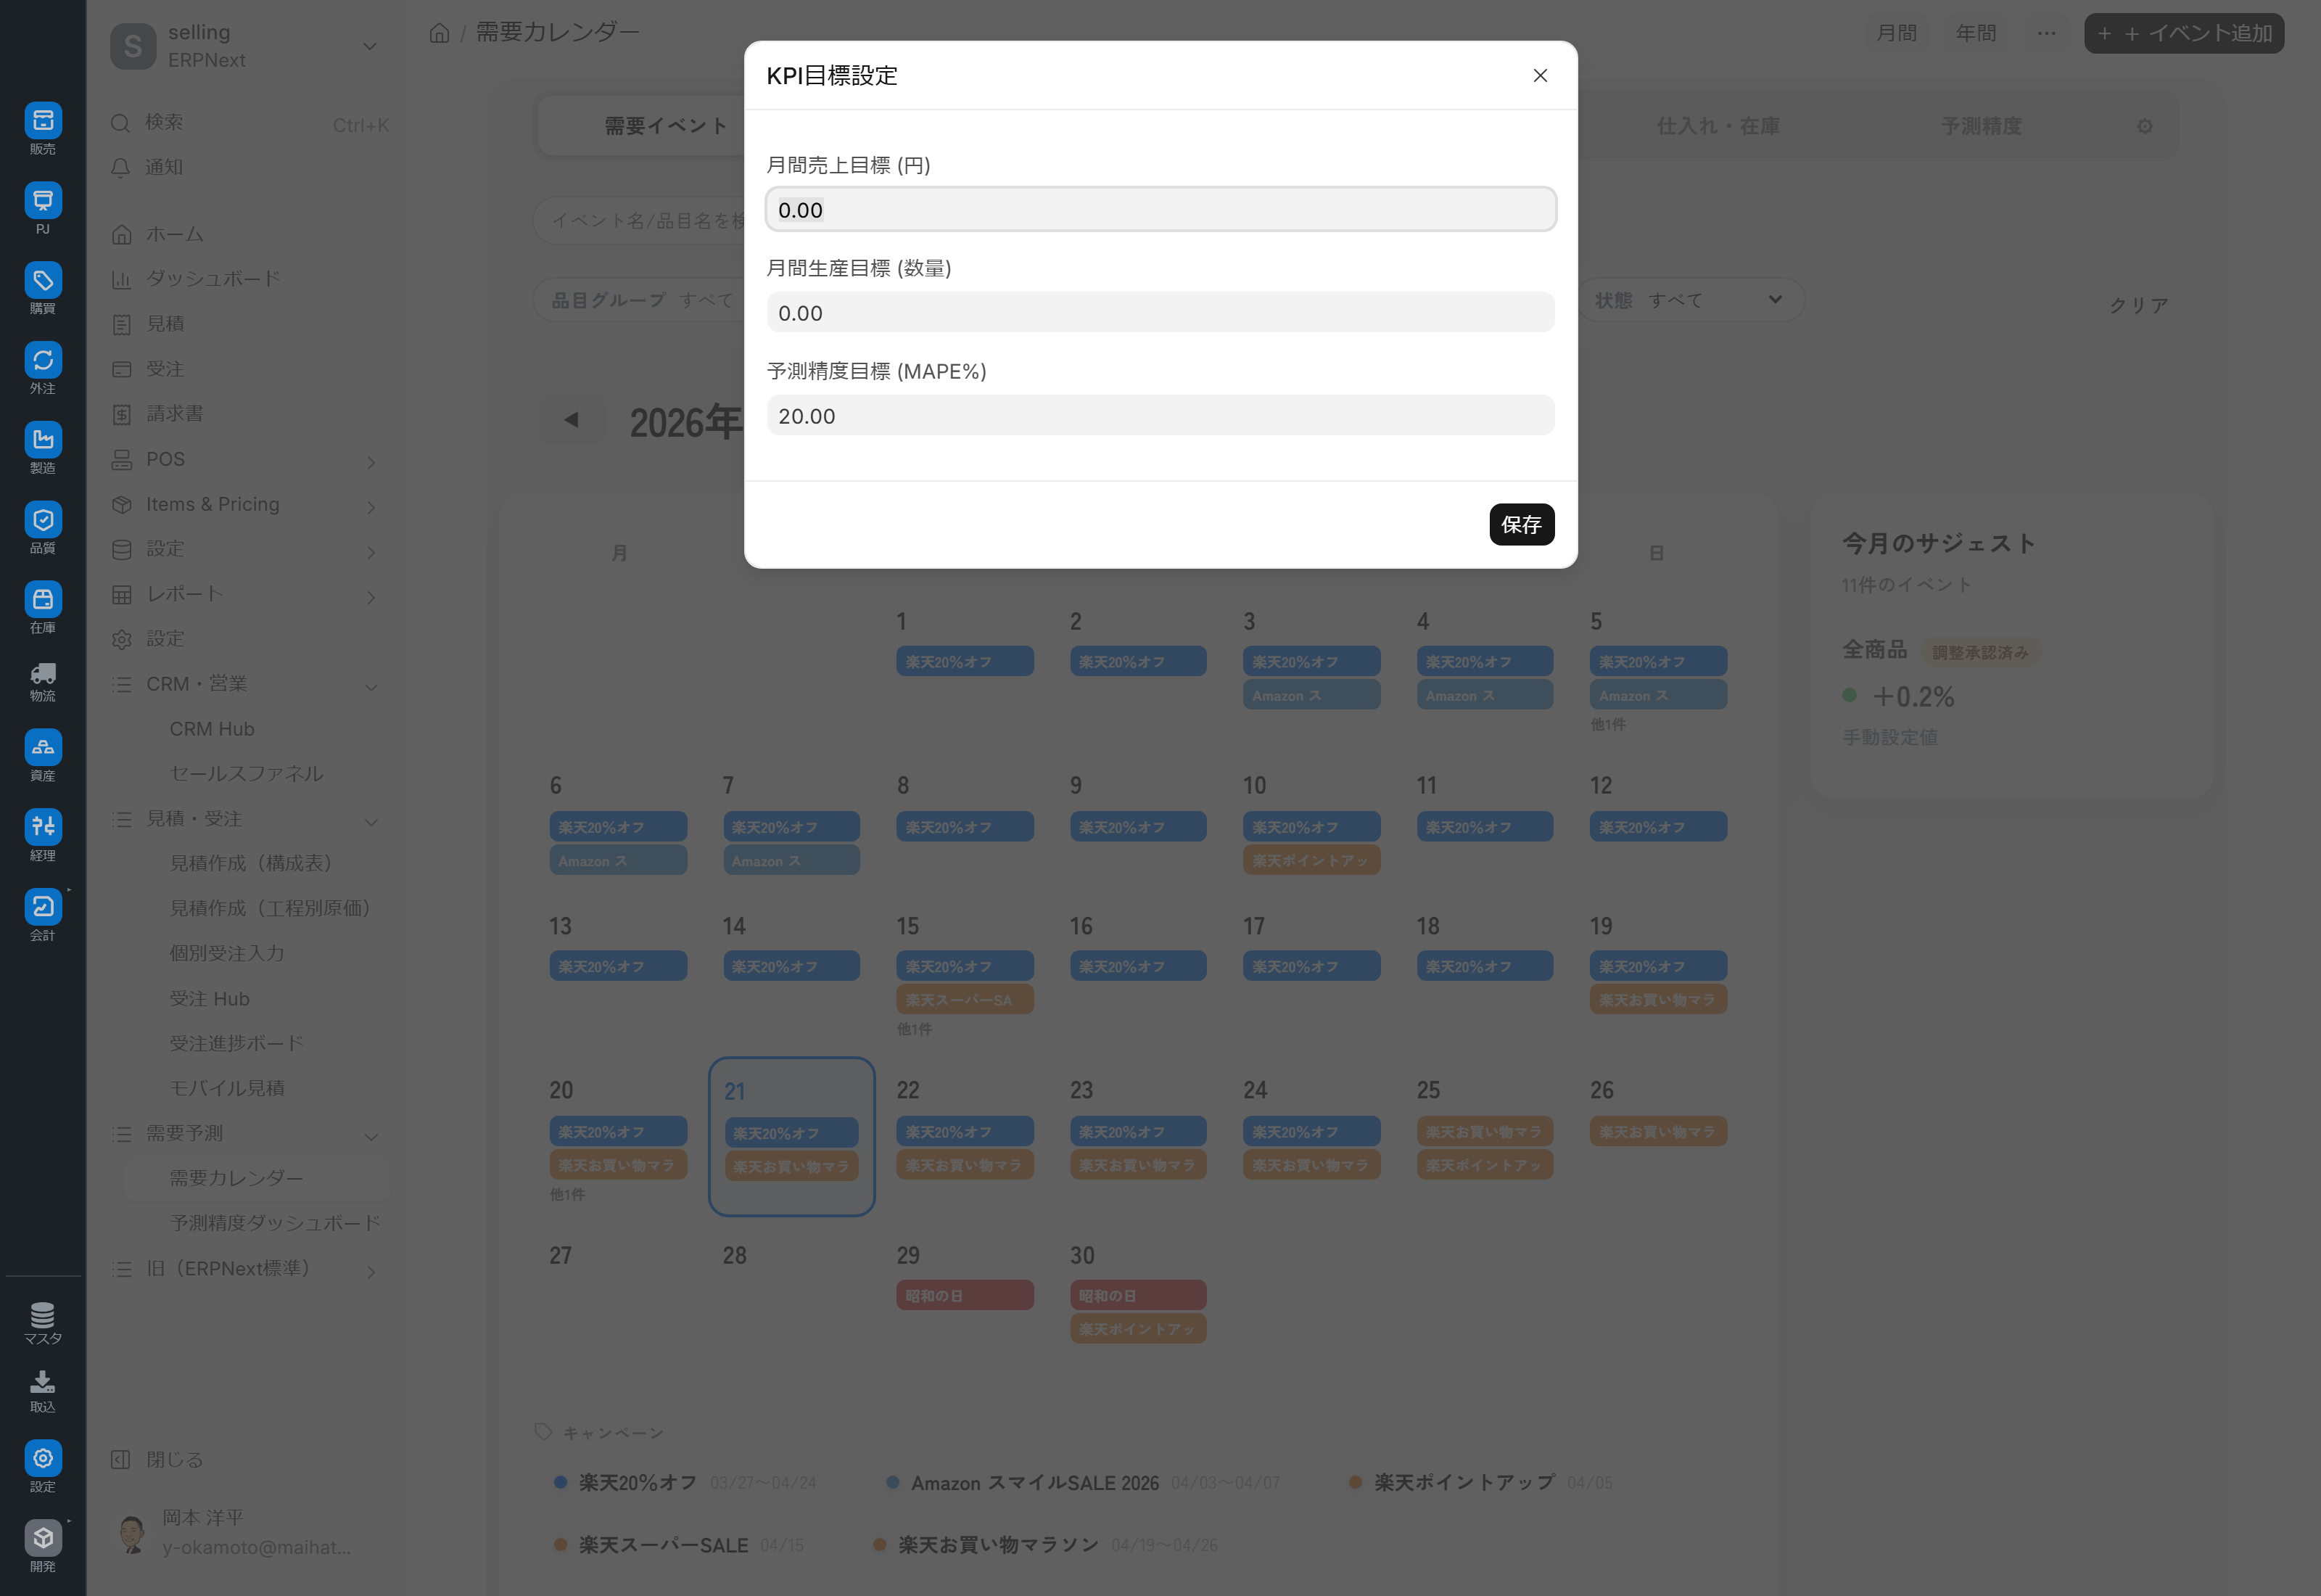
Task: Open the 在庫 (Inventory) module icon
Action: point(43,600)
